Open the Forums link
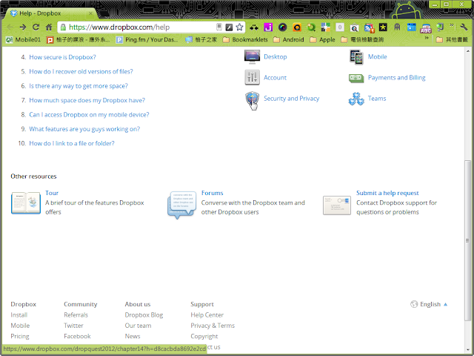 tap(213, 193)
